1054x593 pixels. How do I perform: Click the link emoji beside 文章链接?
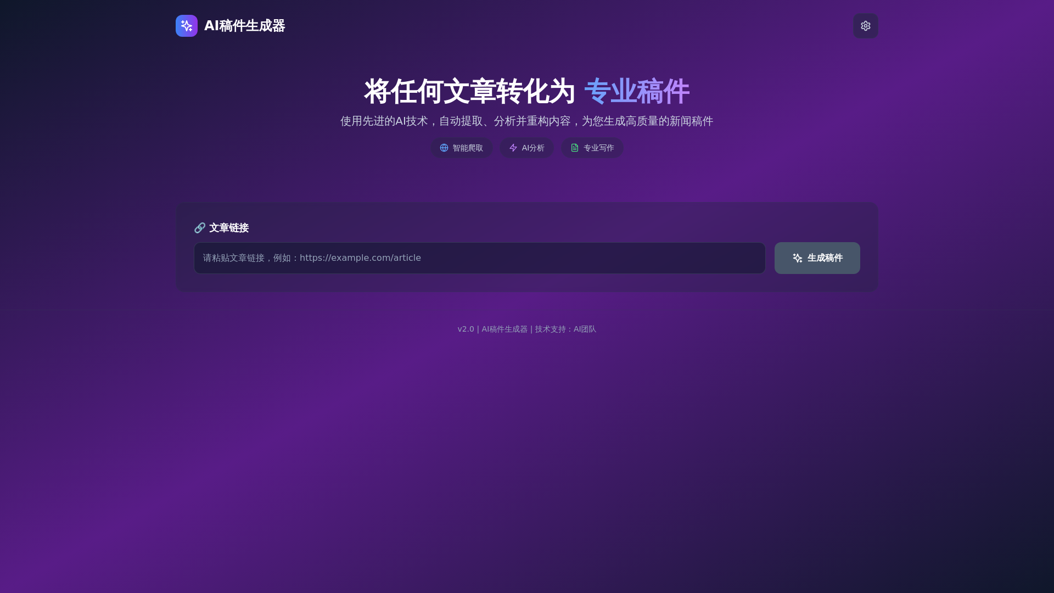pos(200,228)
